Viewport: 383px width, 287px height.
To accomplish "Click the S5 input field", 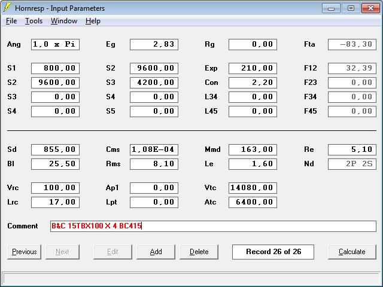I will click(154, 111).
